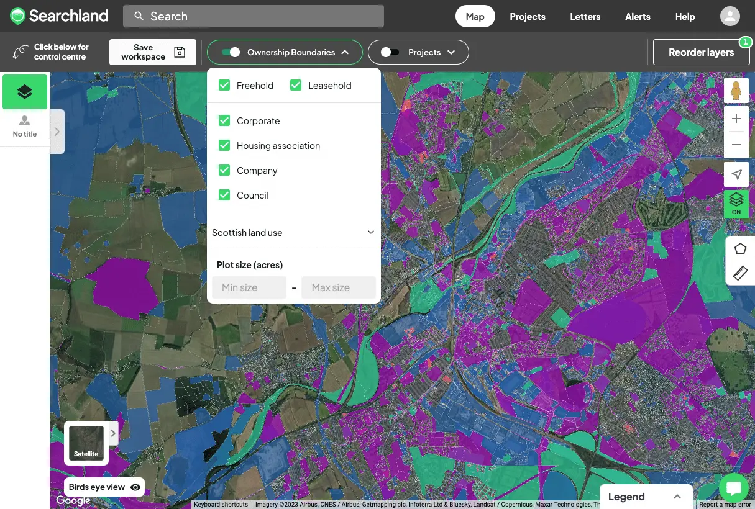755x509 pixels.
Task: Switch to the Map tab
Action: pos(475,17)
